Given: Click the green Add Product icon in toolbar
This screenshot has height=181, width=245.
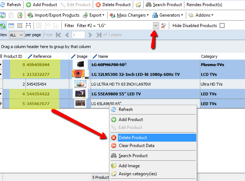Looking at the screenshot, I should coord(29,5).
